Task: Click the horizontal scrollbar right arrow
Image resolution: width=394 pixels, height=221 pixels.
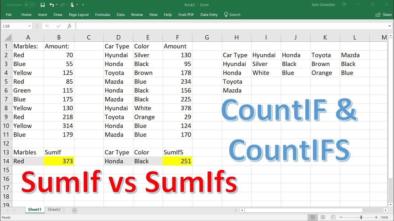Action: (x=385, y=210)
